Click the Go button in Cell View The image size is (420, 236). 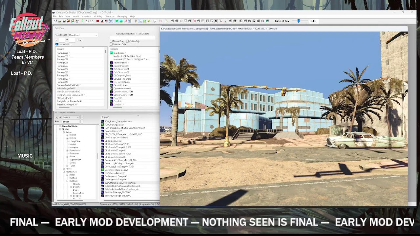pos(79,40)
